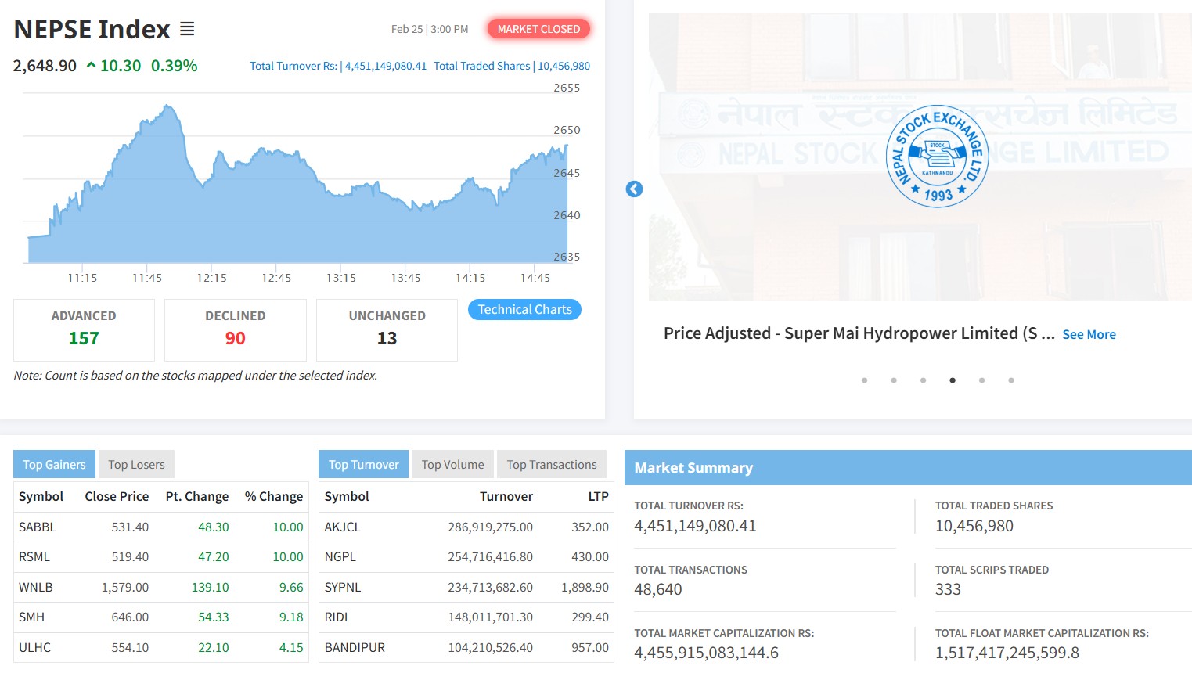Select the first carousel dot
The height and width of the screenshot is (673, 1192).
pyautogui.click(x=864, y=380)
